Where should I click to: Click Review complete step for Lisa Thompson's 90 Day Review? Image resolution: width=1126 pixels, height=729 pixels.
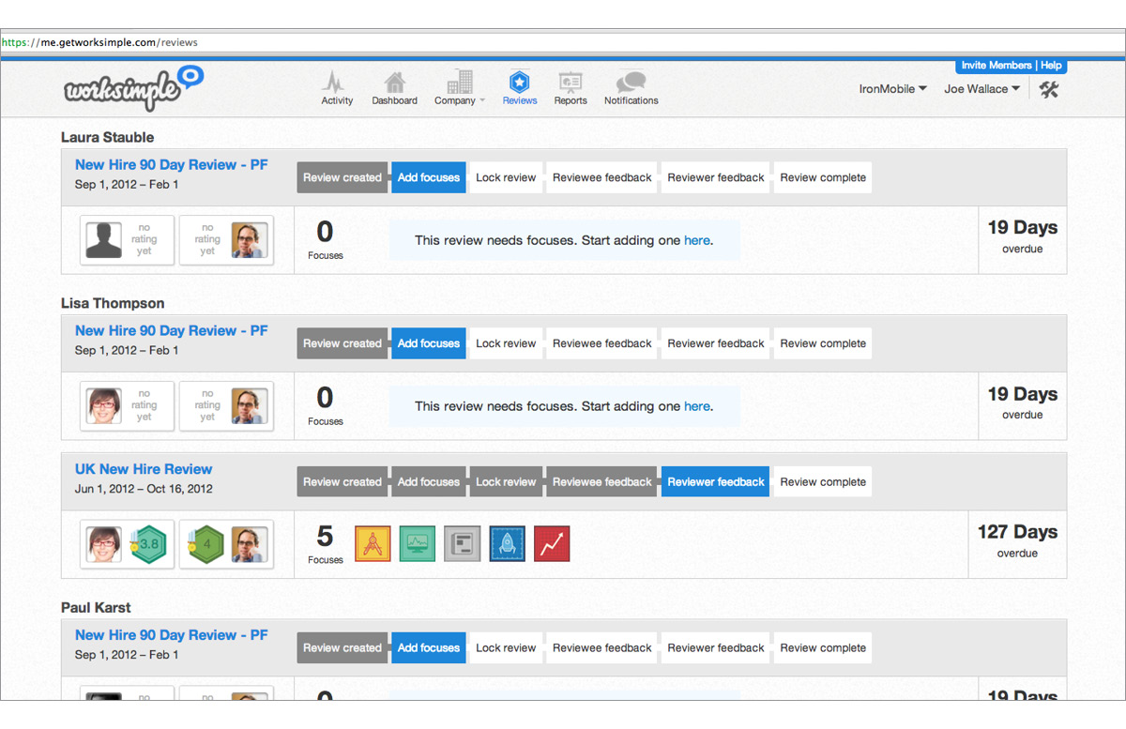(823, 343)
